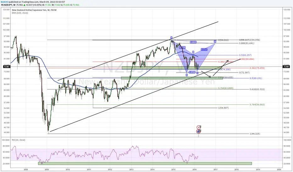Select the FX:NZDJPY, W symbol header
293x172 pixels.
[x=8, y=5]
